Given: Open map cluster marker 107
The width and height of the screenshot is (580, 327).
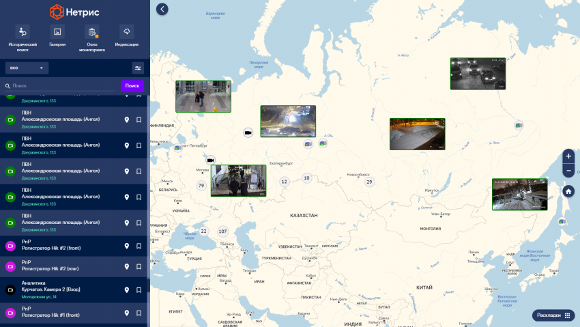Looking at the screenshot, I should tap(222, 231).
